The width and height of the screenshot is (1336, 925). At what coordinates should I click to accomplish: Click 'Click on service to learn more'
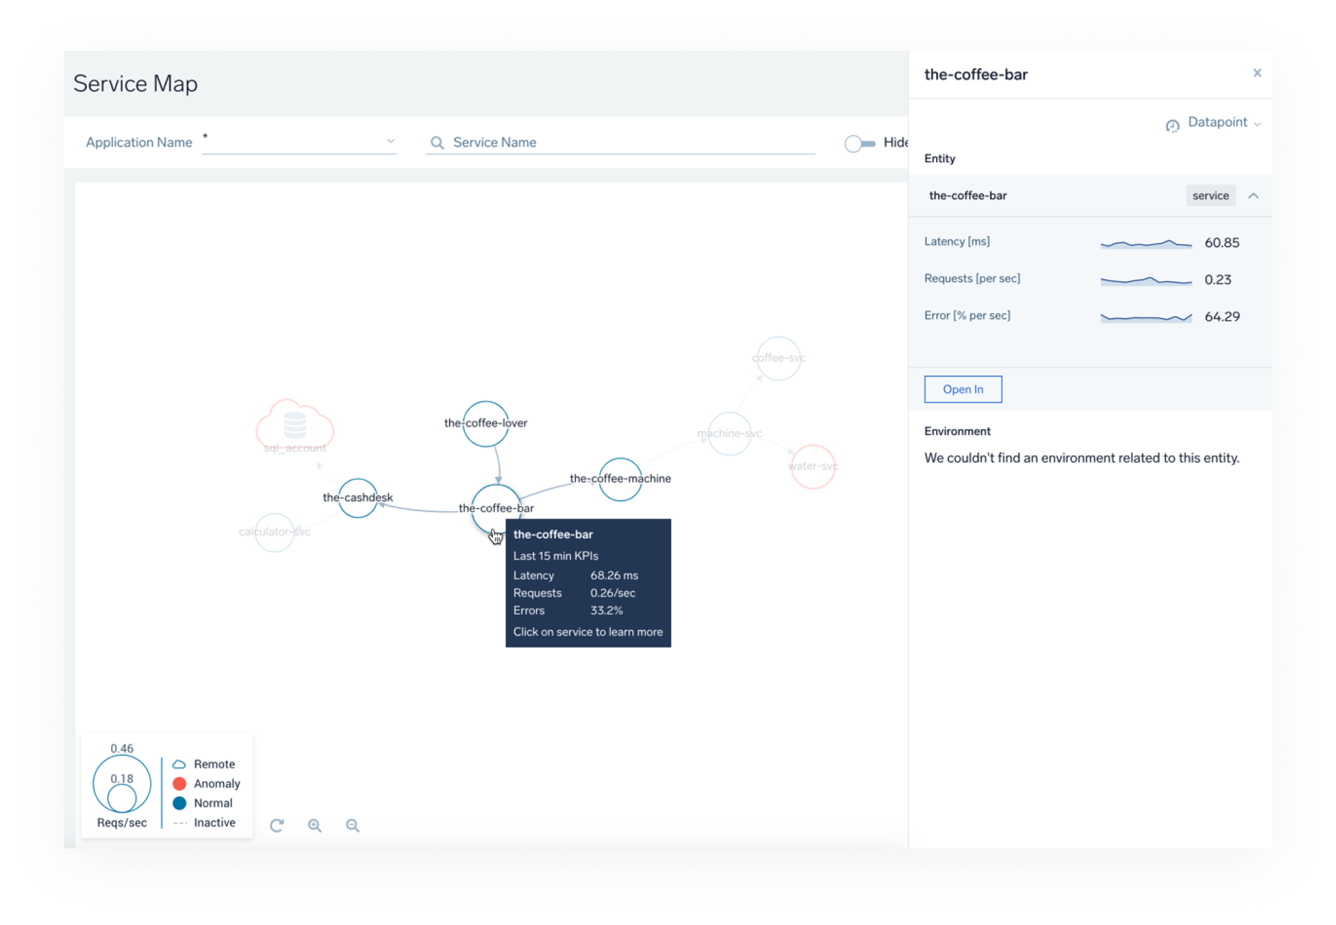pyautogui.click(x=588, y=632)
